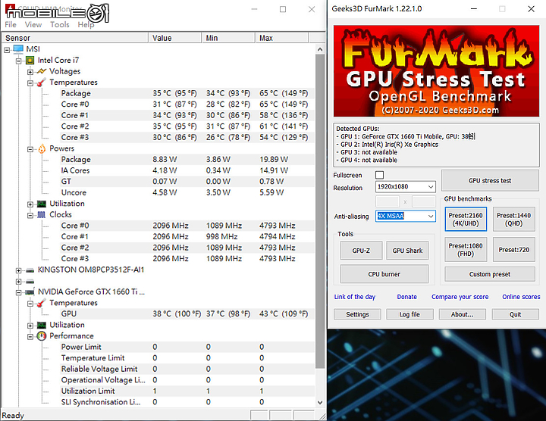
Task: Open the Compare your score link
Action: tap(460, 297)
